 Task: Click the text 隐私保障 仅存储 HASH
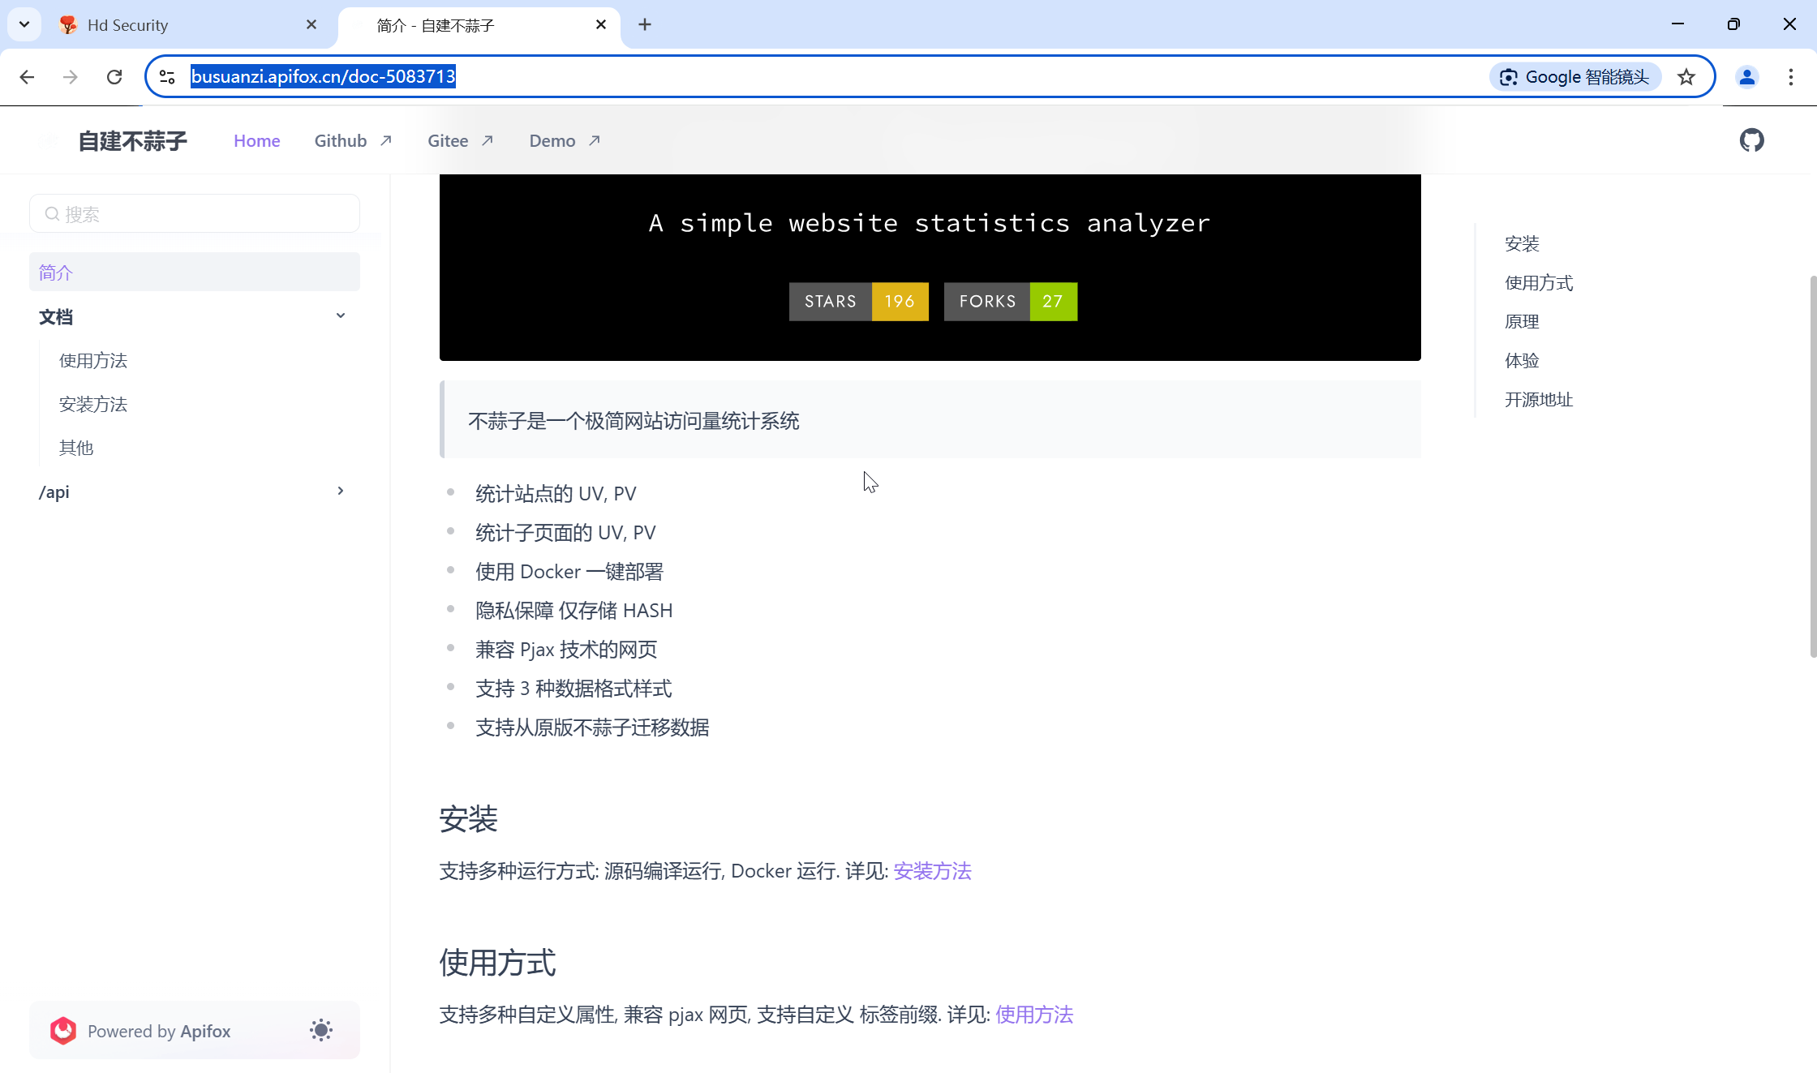pos(574,611)
